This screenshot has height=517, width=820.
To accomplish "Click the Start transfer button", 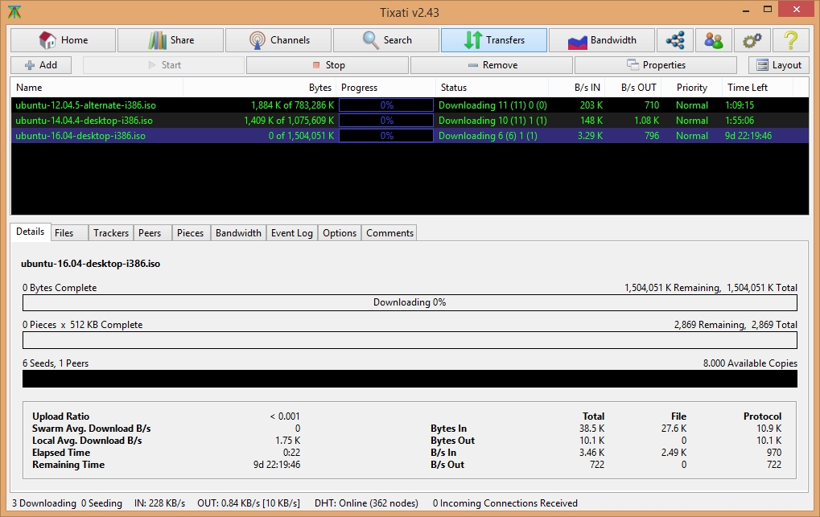I will 163,65.
